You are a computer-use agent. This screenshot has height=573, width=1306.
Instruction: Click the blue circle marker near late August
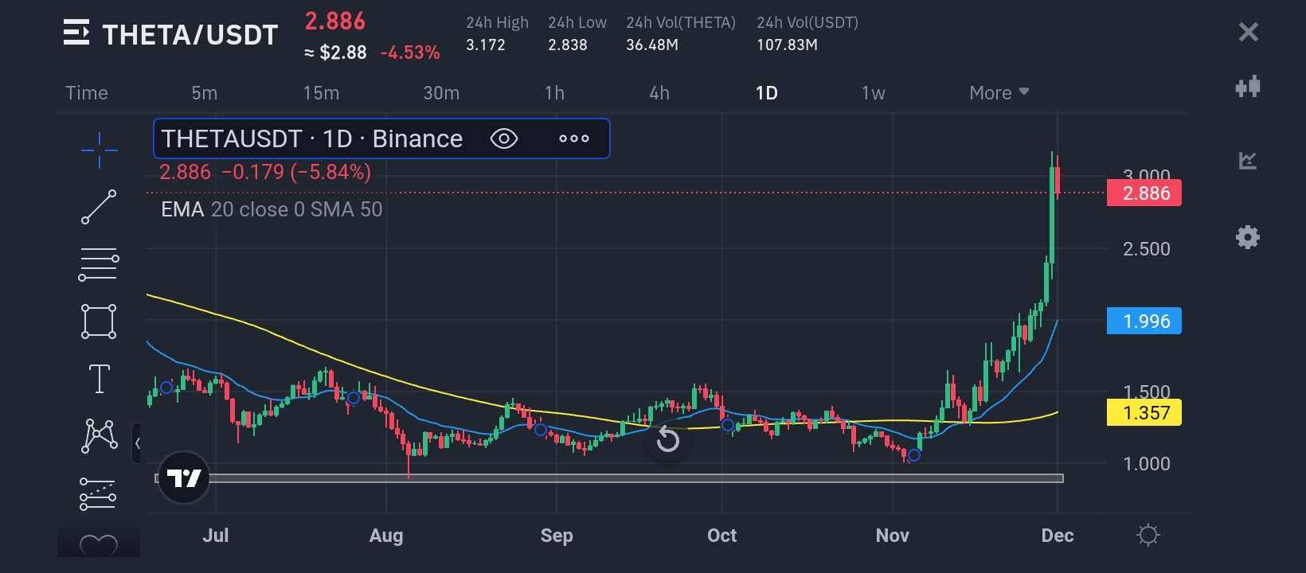541,430
